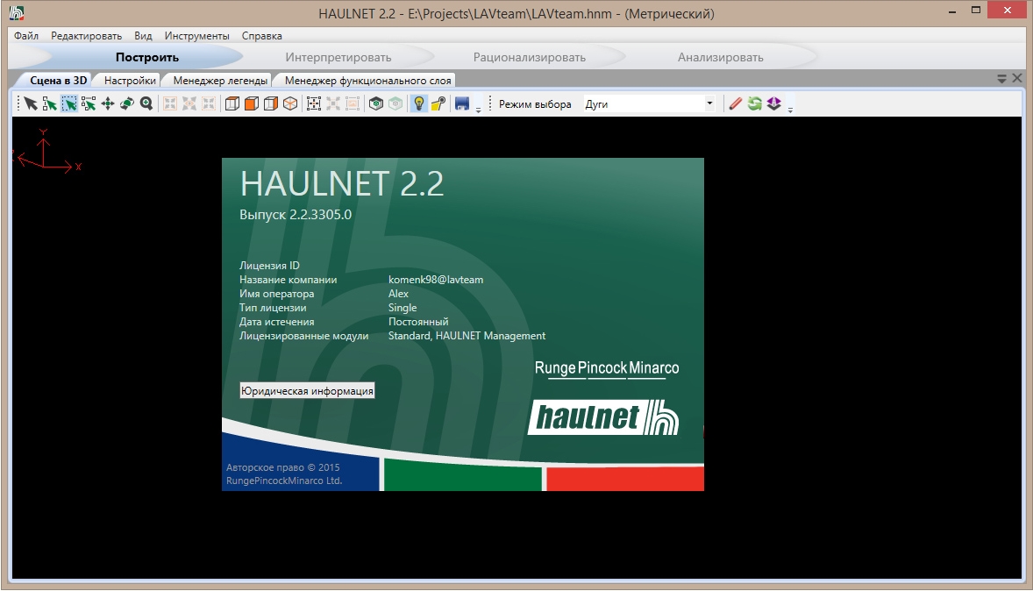
Task: Click the green refresh arrows icon
Action: tap(754, 104)
